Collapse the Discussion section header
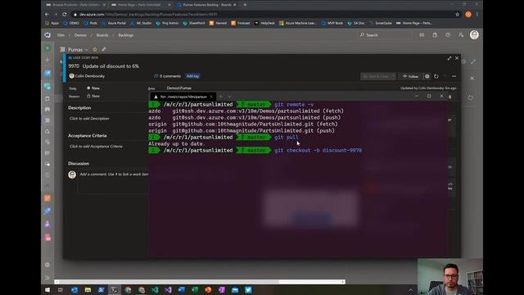 (79, 163)
